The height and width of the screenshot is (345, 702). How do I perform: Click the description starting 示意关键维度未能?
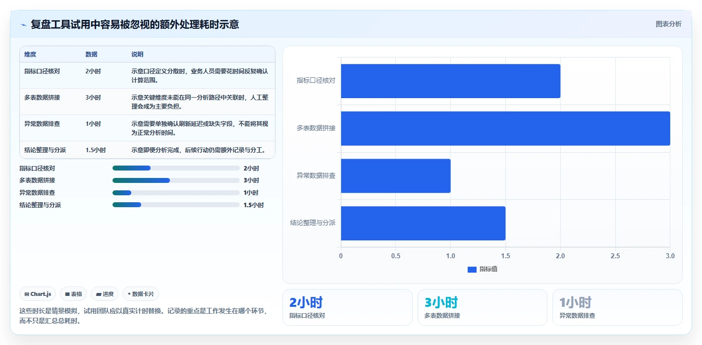point(200,102)
